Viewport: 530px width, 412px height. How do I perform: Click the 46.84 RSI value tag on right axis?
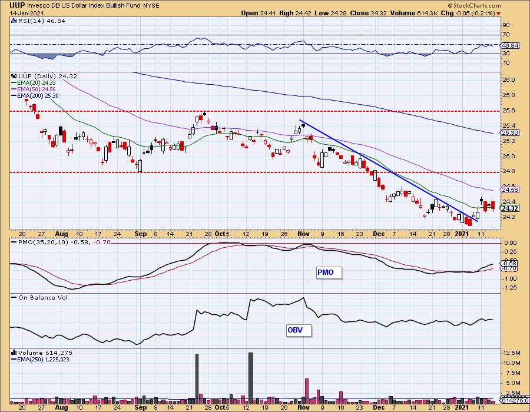click(510, 45)
